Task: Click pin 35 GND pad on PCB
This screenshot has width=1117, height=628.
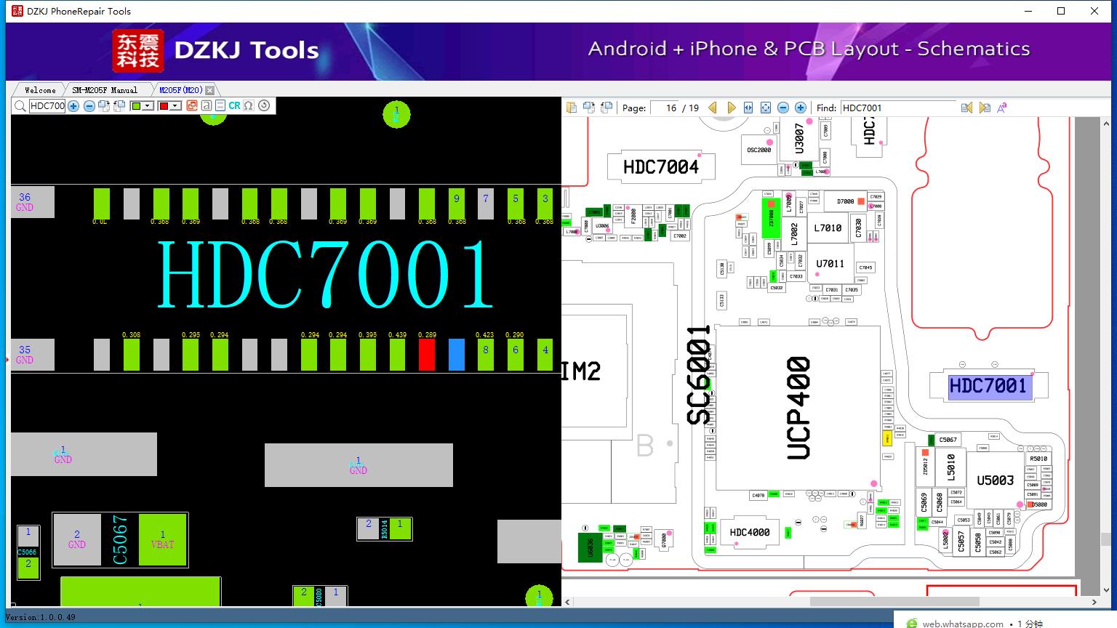Action: pos(32,354)
